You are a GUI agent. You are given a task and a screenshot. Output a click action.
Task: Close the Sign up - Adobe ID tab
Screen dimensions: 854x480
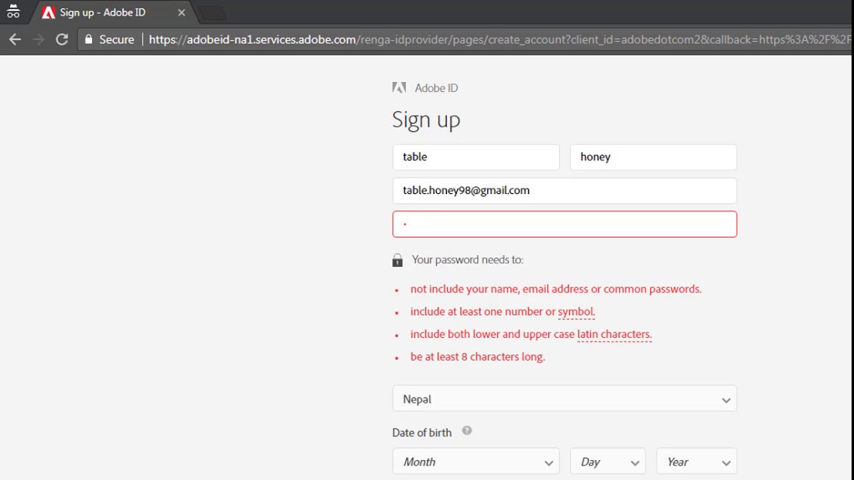pos(181,12)
